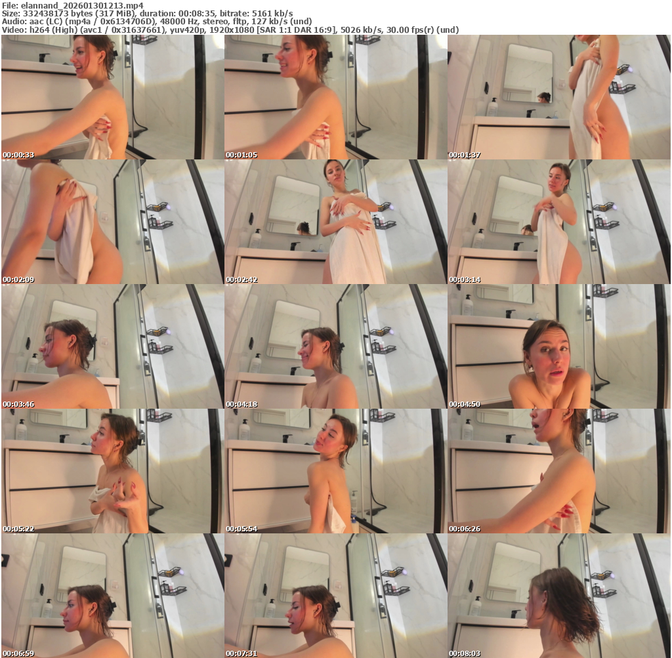Select the frame marked 00:01:05
Screen dimensions: 672x658
[335, 97]
